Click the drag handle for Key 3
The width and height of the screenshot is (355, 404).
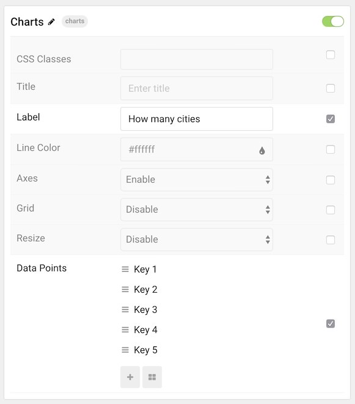pos(125,309)
